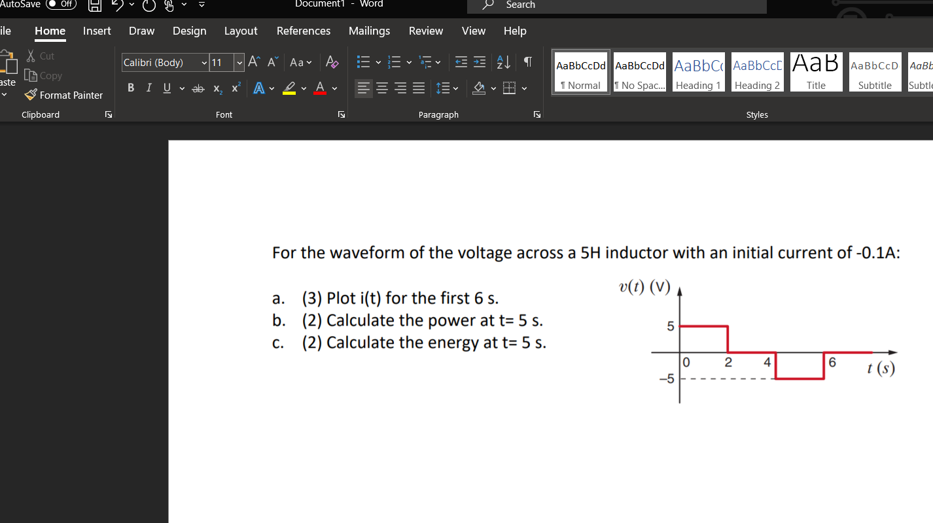933x523 pixels.
Task: Open the Paragraph settings dialog launcher
Action: [x=537, y=115]
